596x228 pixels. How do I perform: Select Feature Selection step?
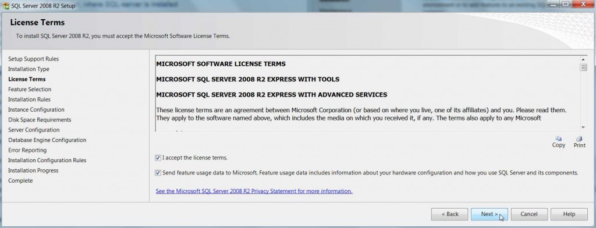(30, 90)
